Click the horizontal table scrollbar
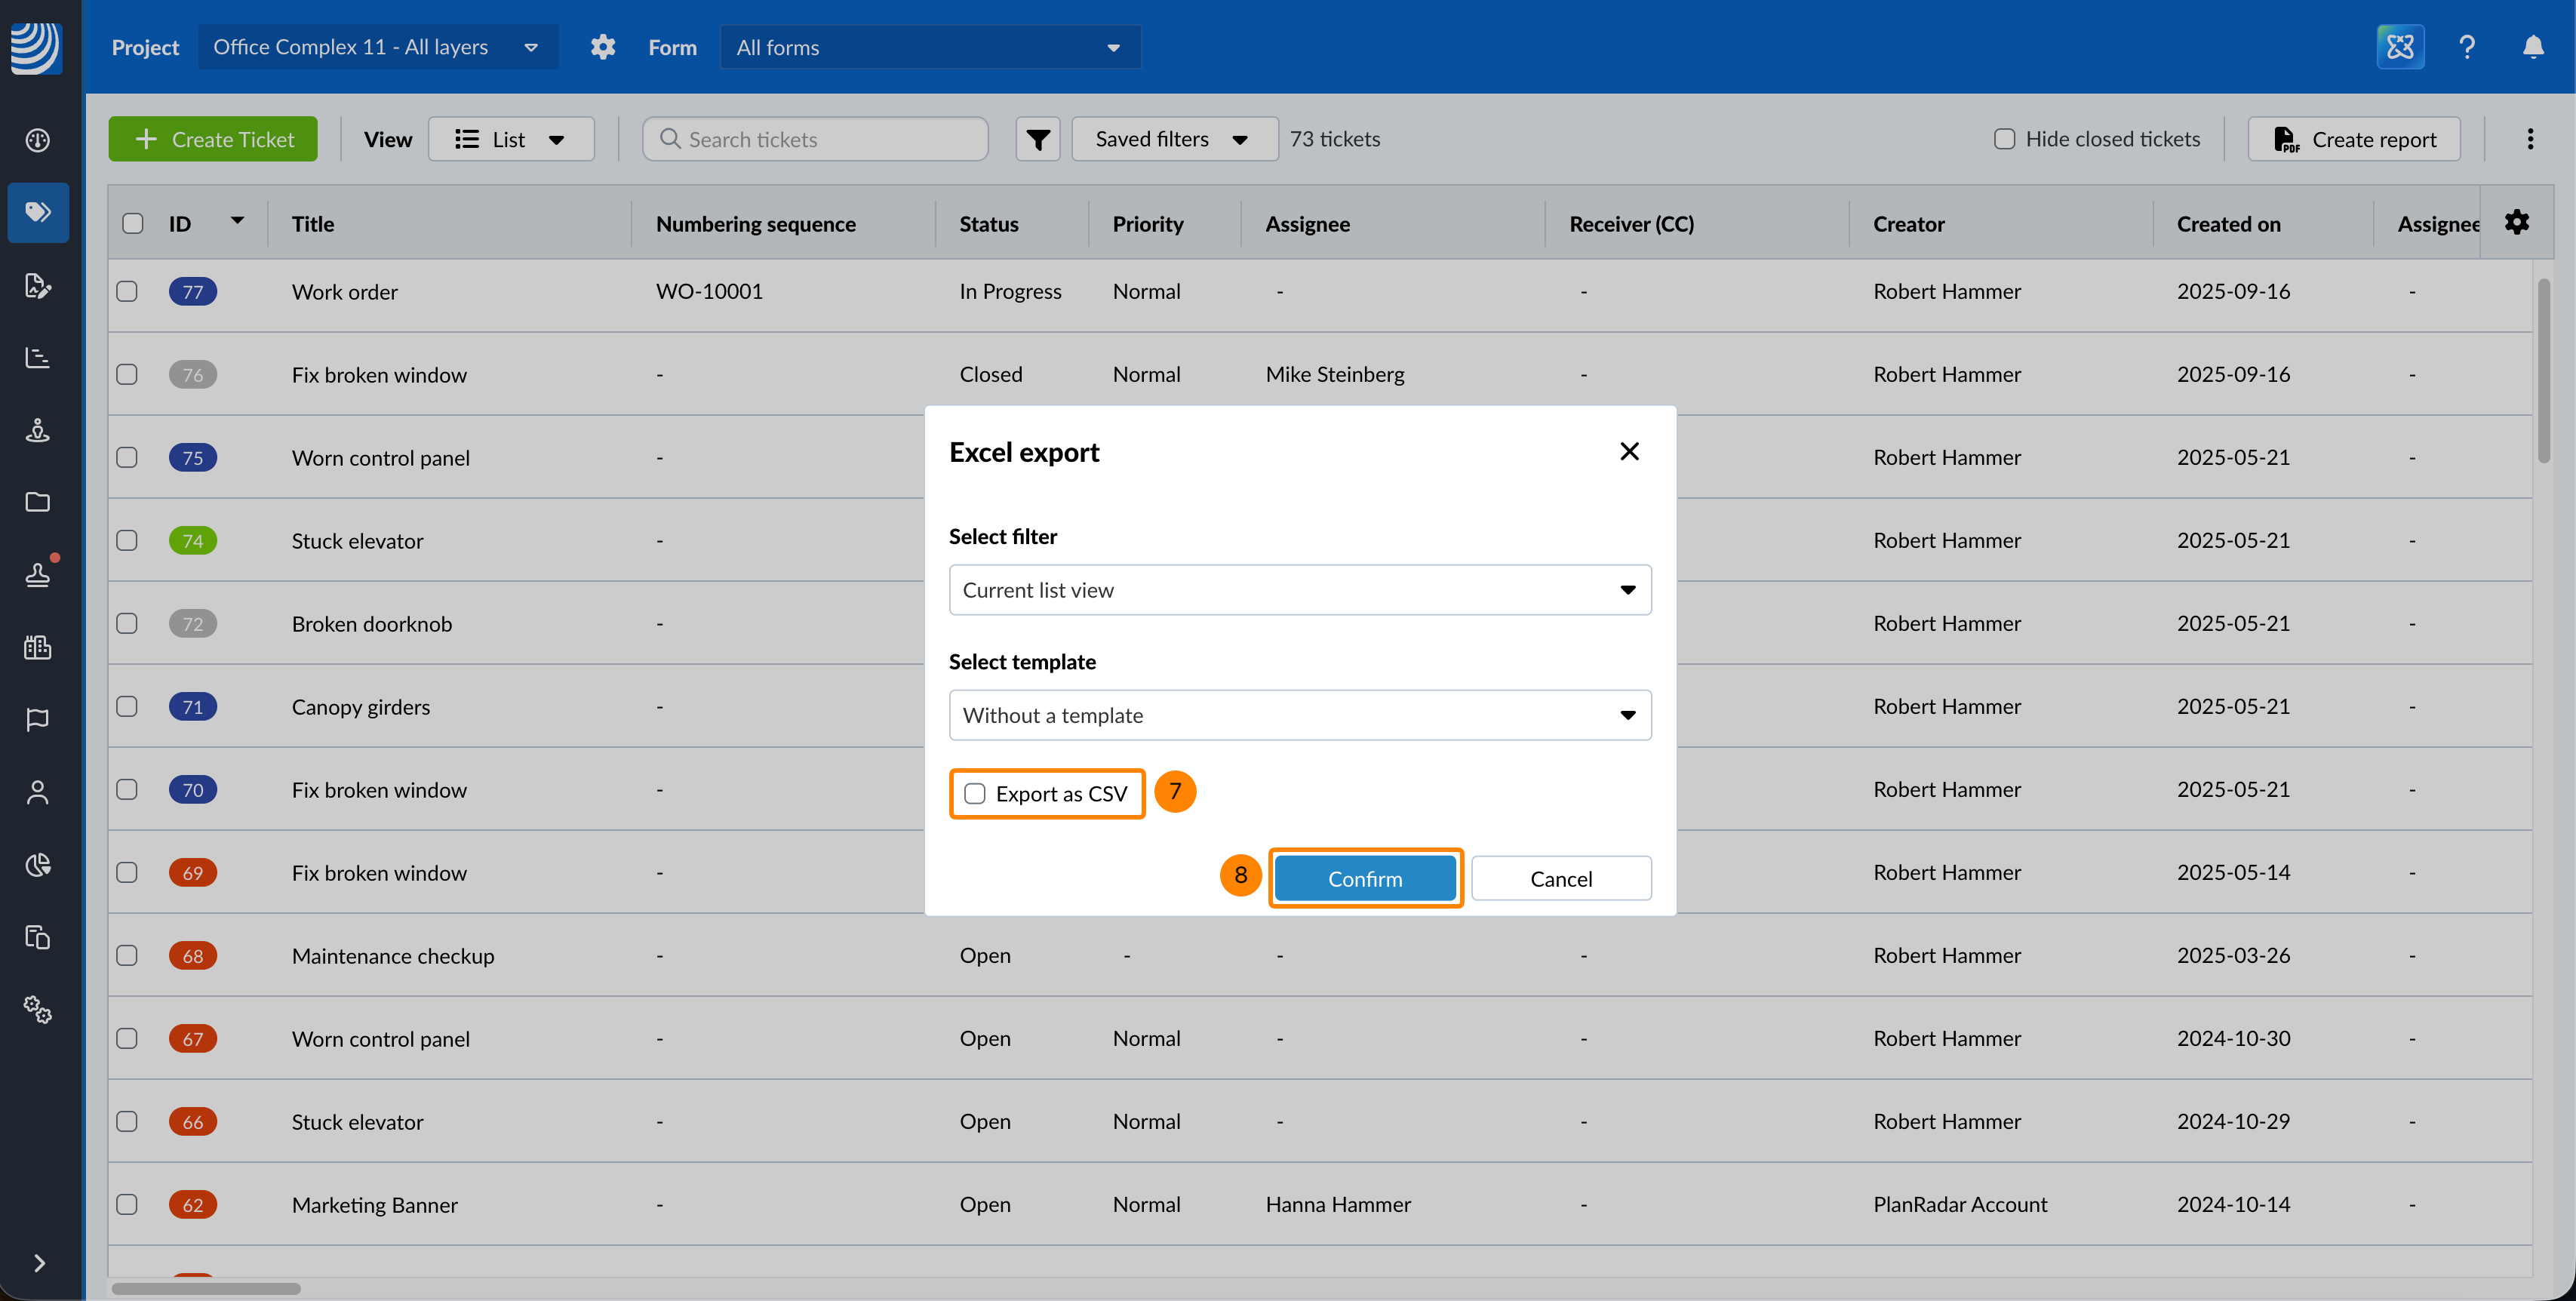The width and height of the screenshot is (2576, 1301). (x=206, y=1288)
